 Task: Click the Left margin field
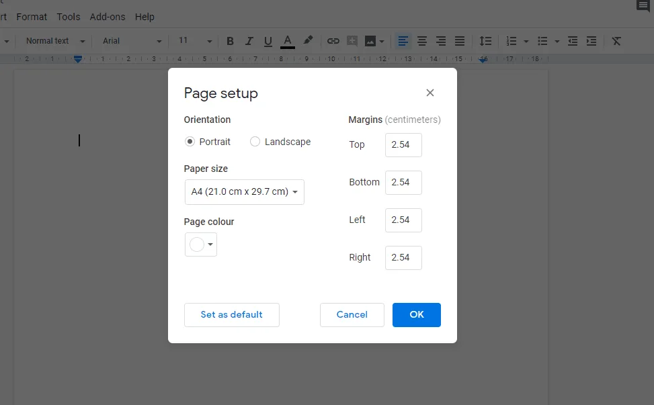pyautogui.click(x=403, y=220)
